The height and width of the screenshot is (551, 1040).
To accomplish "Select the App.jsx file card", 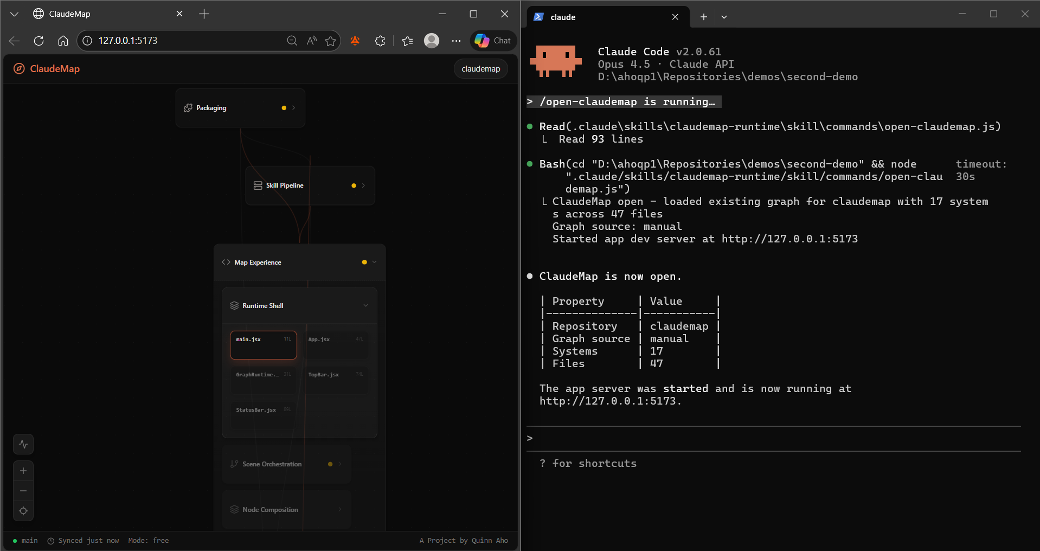I will 336,345.
